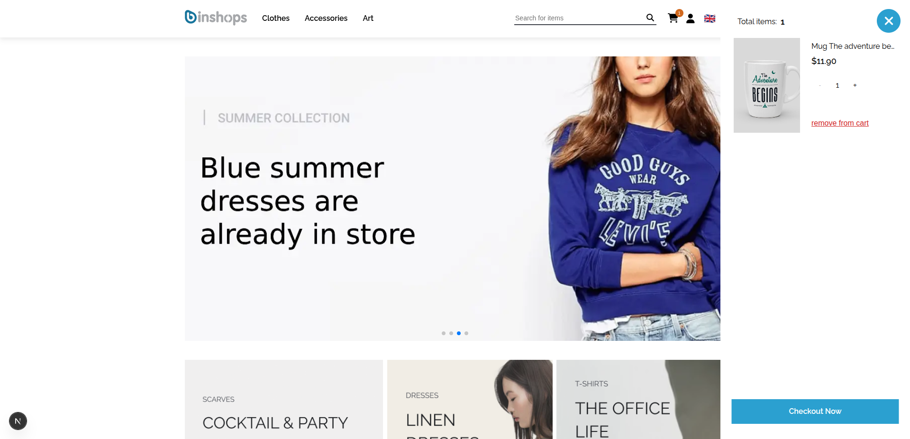The image size is (910, 439).
Task: Open the shopping cart icon
Action: click(673, 18)
